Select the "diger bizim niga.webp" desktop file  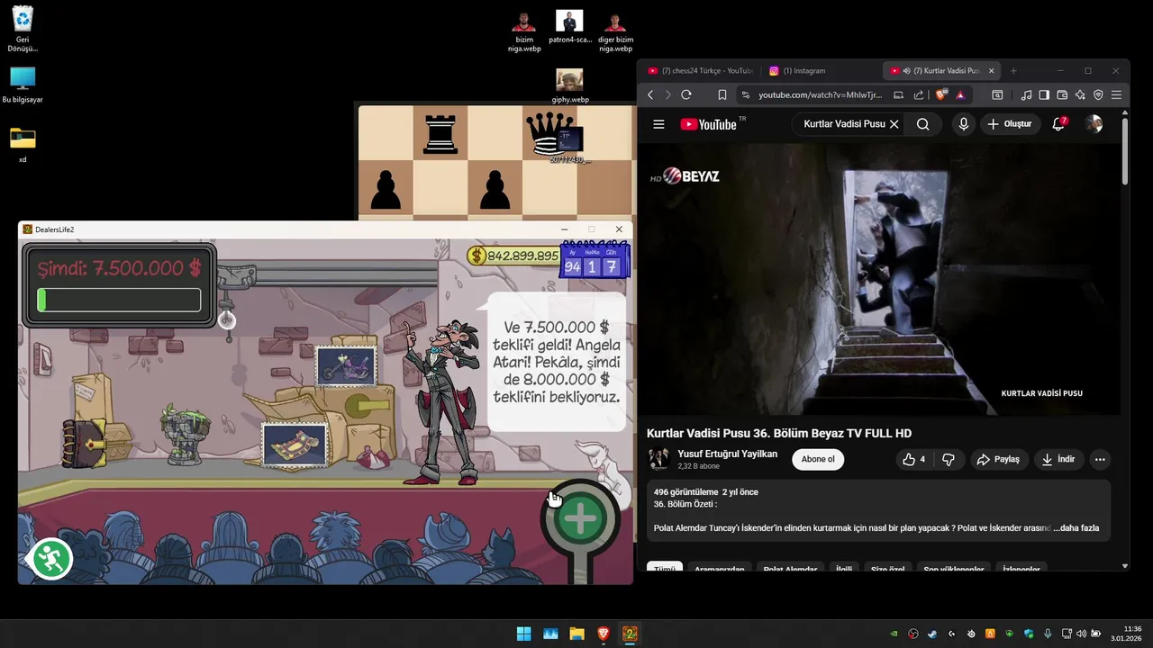615,31
